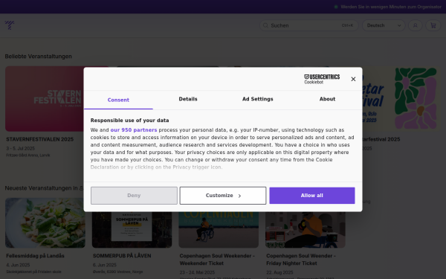Viewport: 446px width, 279px height.
Task: Open the floral festival poster thumbnail
Action: click(401, 98)
